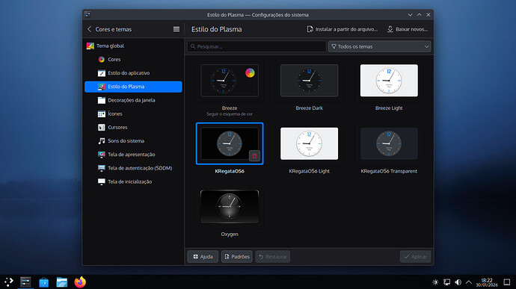Click the taskbar clock showing 18:22

pyautogui.click(x=487, y=282)
